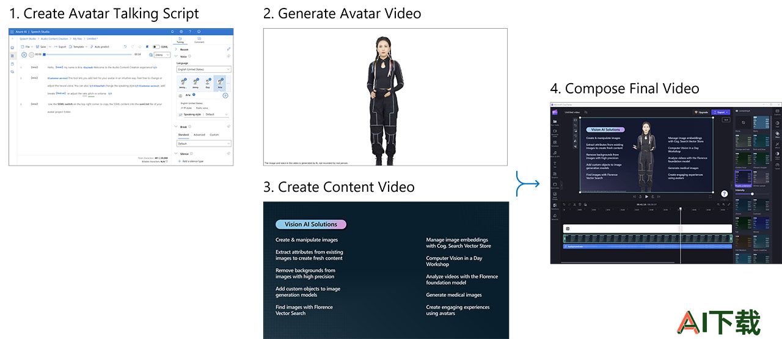
Task: Open Templates in Clipchamp sidebar
Action: coord(555,144)
